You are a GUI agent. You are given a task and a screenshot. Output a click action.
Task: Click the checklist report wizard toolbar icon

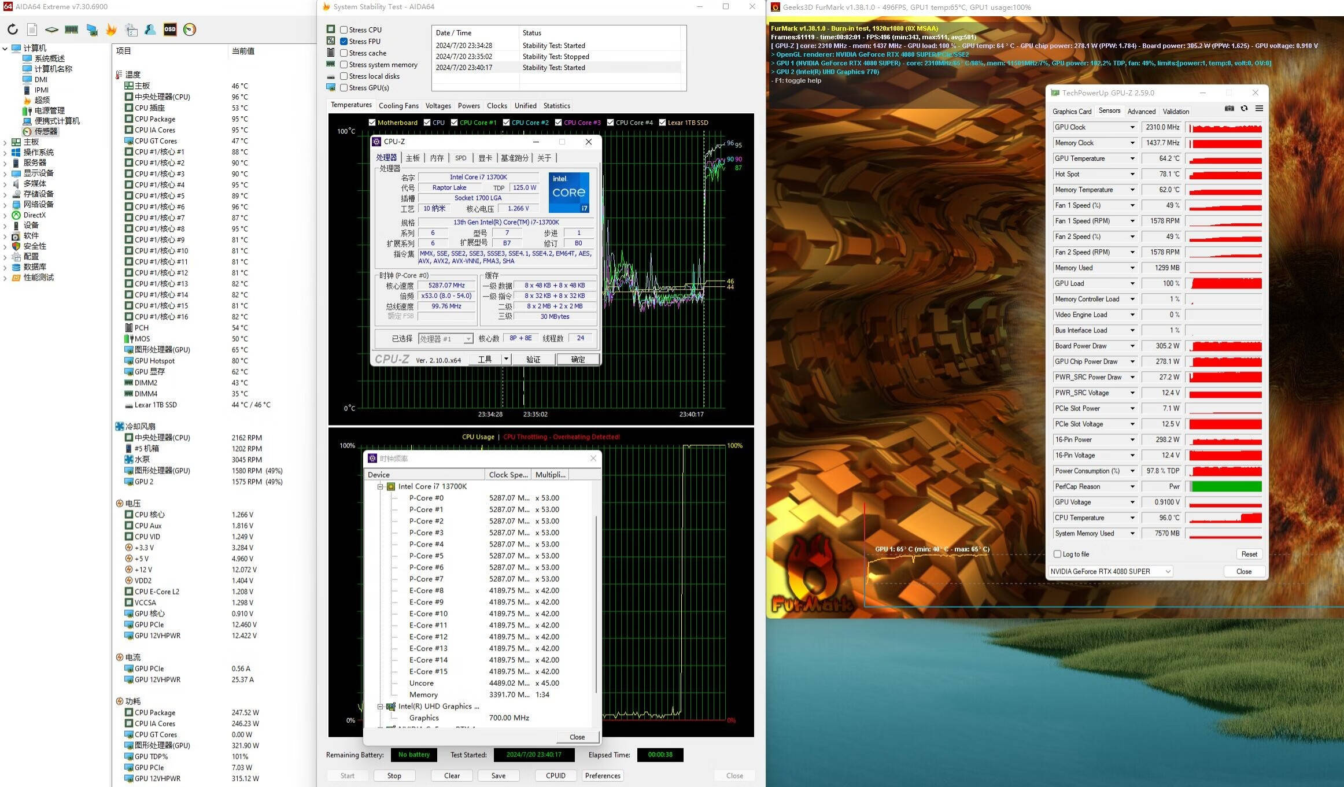point(131,29)
